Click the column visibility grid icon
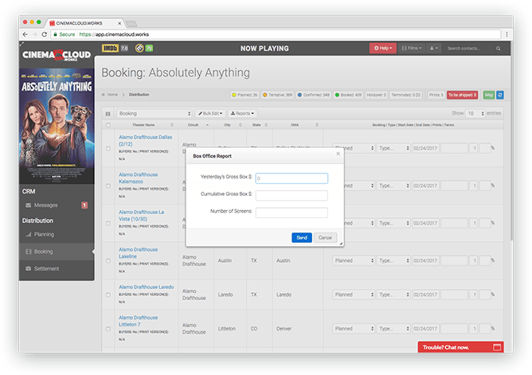 pos(108,114)
